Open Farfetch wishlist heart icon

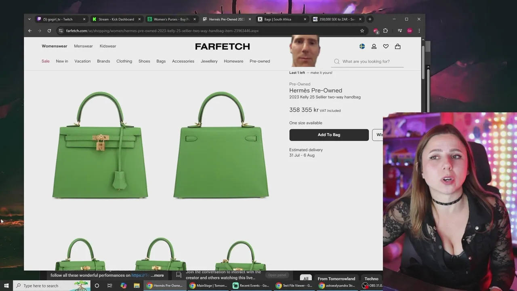[x=386, y=46]
